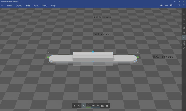Click the 3D Print button
Screen dimensions: 186x111
164,5
